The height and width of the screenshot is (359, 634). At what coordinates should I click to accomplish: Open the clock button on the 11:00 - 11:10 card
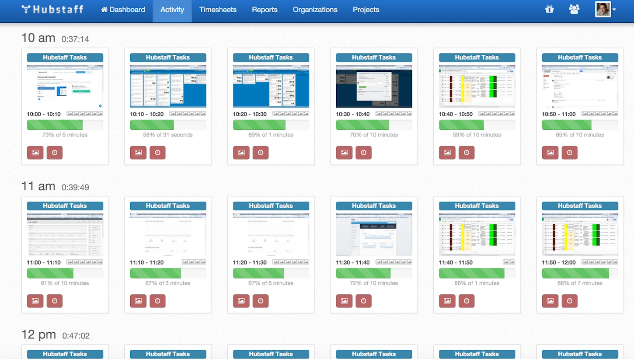pos(55,301)
